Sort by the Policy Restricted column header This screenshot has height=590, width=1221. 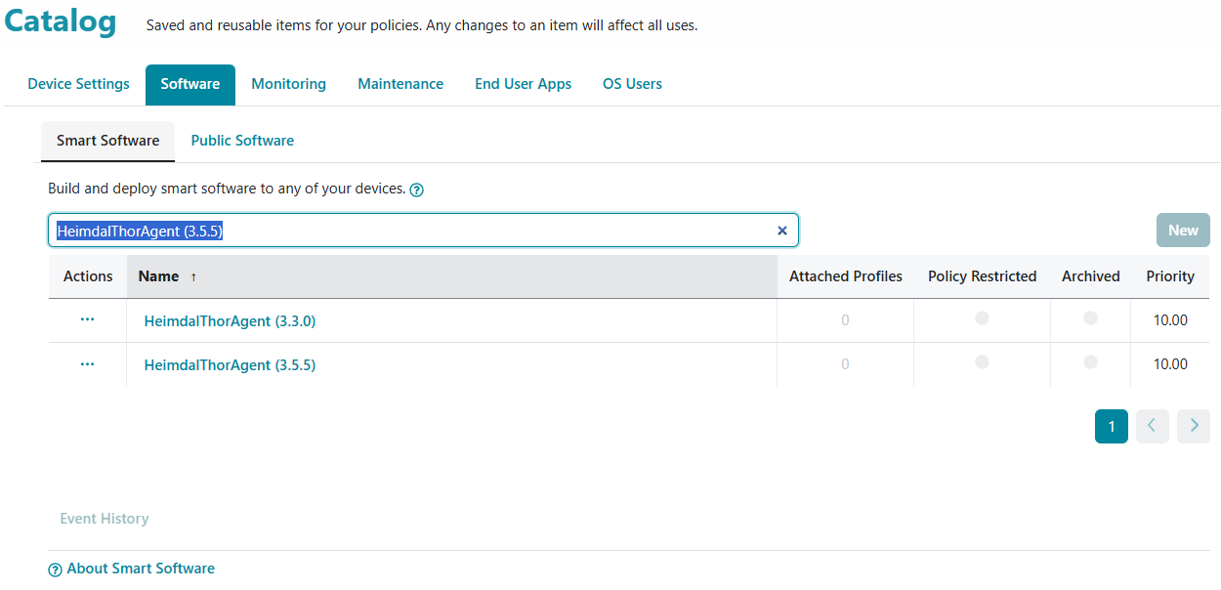[983, 276]
